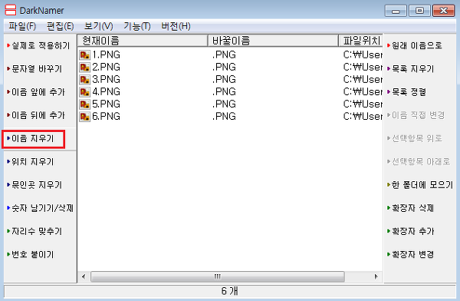Select the 5.PNG file name text
The height and width of the screenshot is (301, 460).
pos(107,104)
